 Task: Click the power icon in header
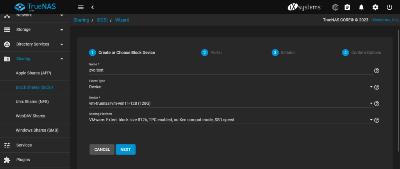(x=389, y=7)
